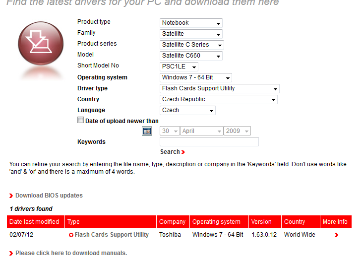
Task: Click the red download drivers icon
Action: (41, 43)
